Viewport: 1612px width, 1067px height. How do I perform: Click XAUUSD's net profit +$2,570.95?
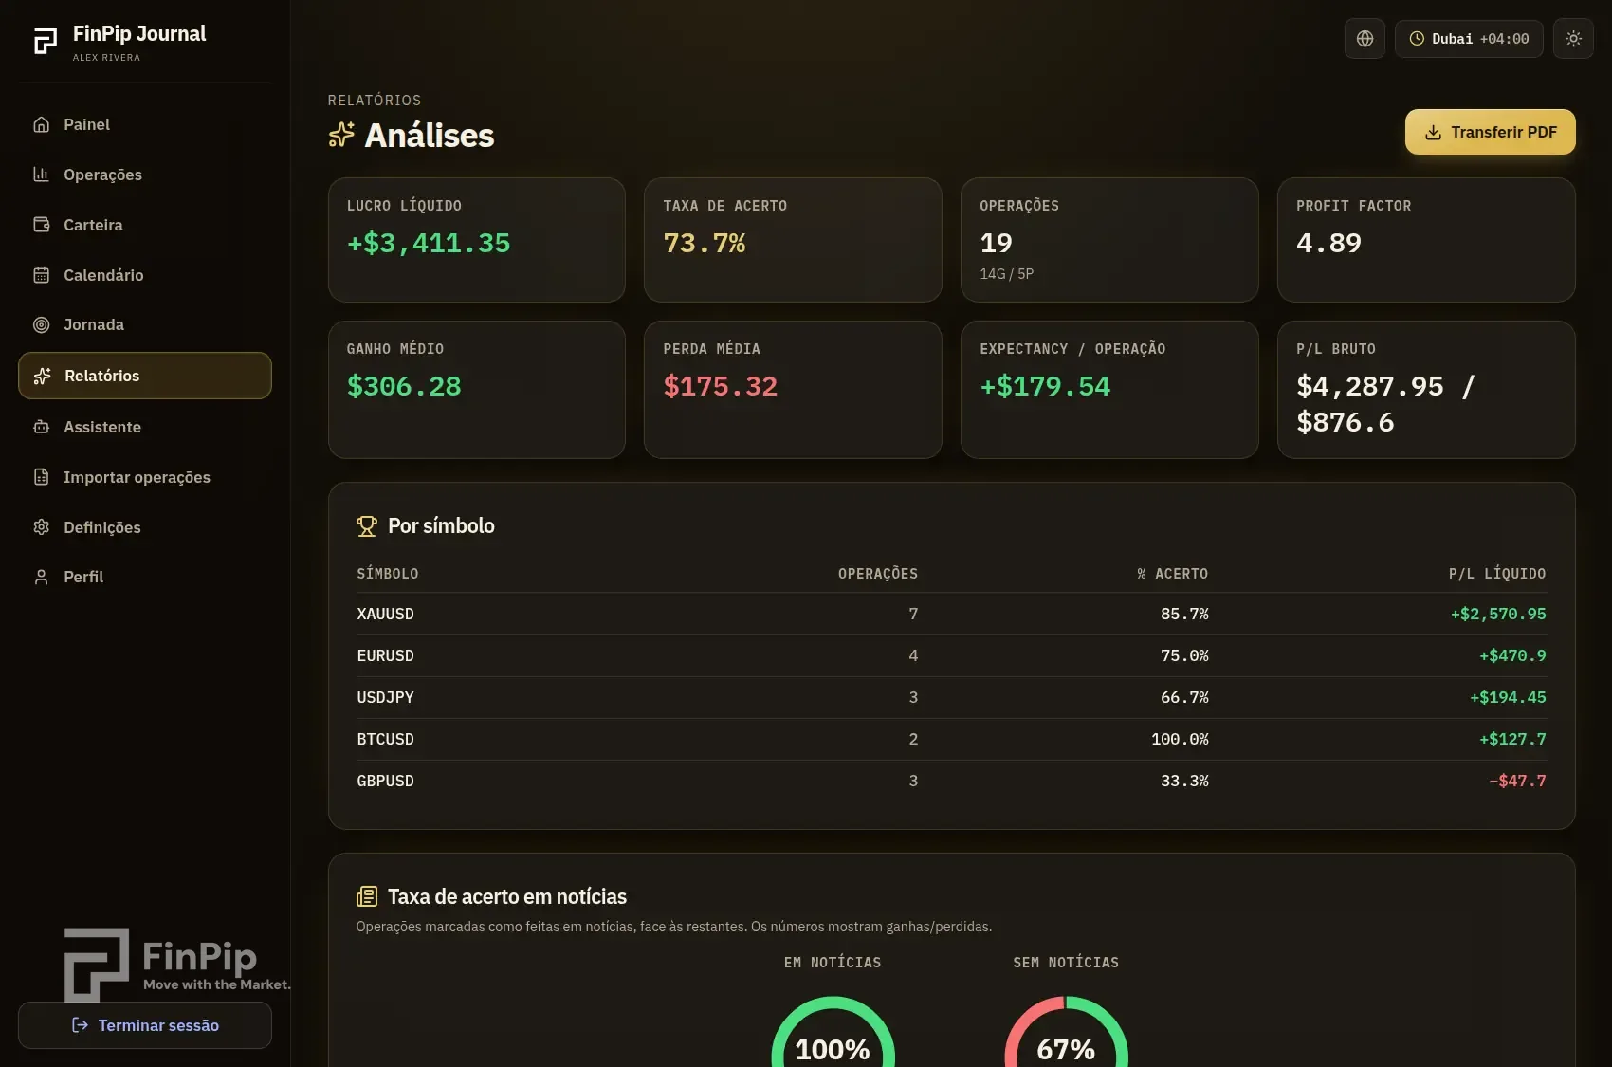(1498, 614)
